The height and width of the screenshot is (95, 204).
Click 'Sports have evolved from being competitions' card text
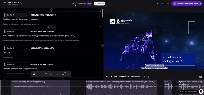(20, 69)
